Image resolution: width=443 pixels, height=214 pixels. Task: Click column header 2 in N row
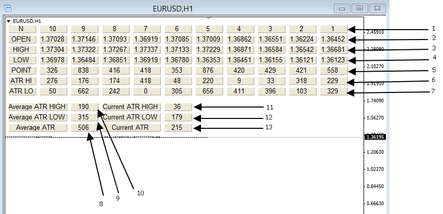[x=303, y=29]
